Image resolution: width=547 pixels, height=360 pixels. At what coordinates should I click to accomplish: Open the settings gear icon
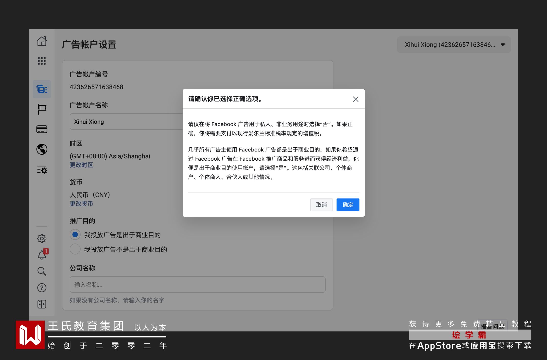pos(42,238)
